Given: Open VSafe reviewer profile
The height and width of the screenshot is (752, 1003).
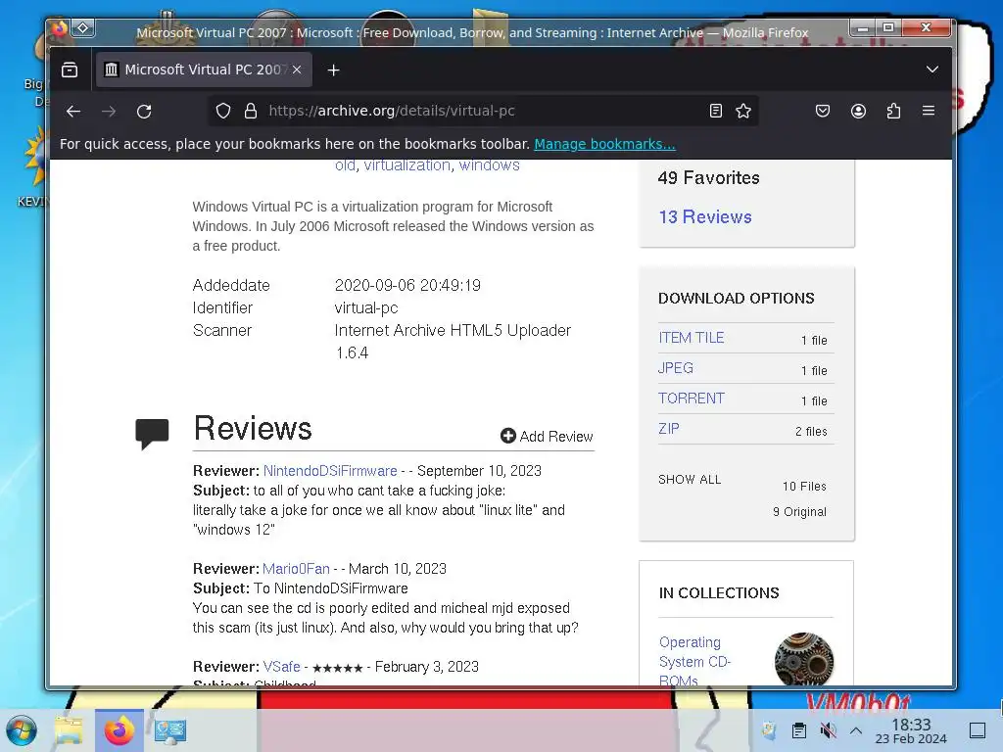Looking at the screenshot, I should (x=281, y=666).
